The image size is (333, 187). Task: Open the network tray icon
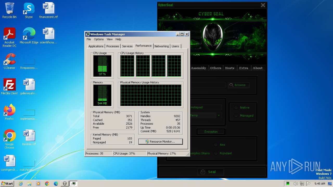tap(302, 184)
